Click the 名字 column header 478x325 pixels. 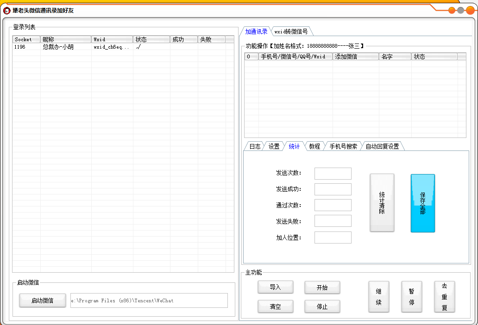[395, 56]
